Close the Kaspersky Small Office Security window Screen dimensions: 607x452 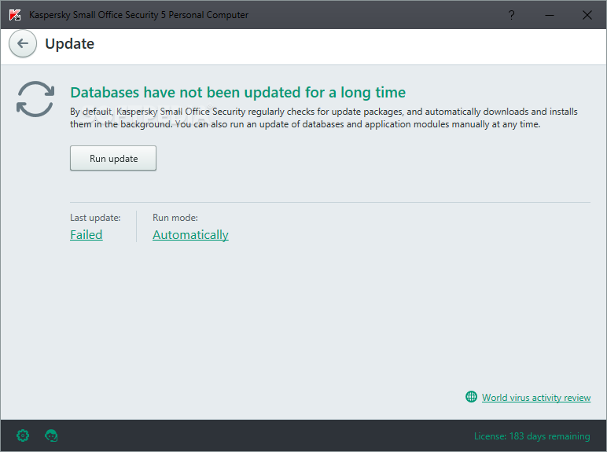pyautogui.click(x=587, y=15)
